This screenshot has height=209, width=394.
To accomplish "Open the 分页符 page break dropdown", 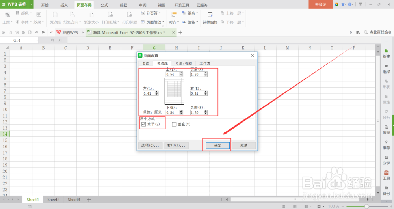I will (x=151, y=13).
